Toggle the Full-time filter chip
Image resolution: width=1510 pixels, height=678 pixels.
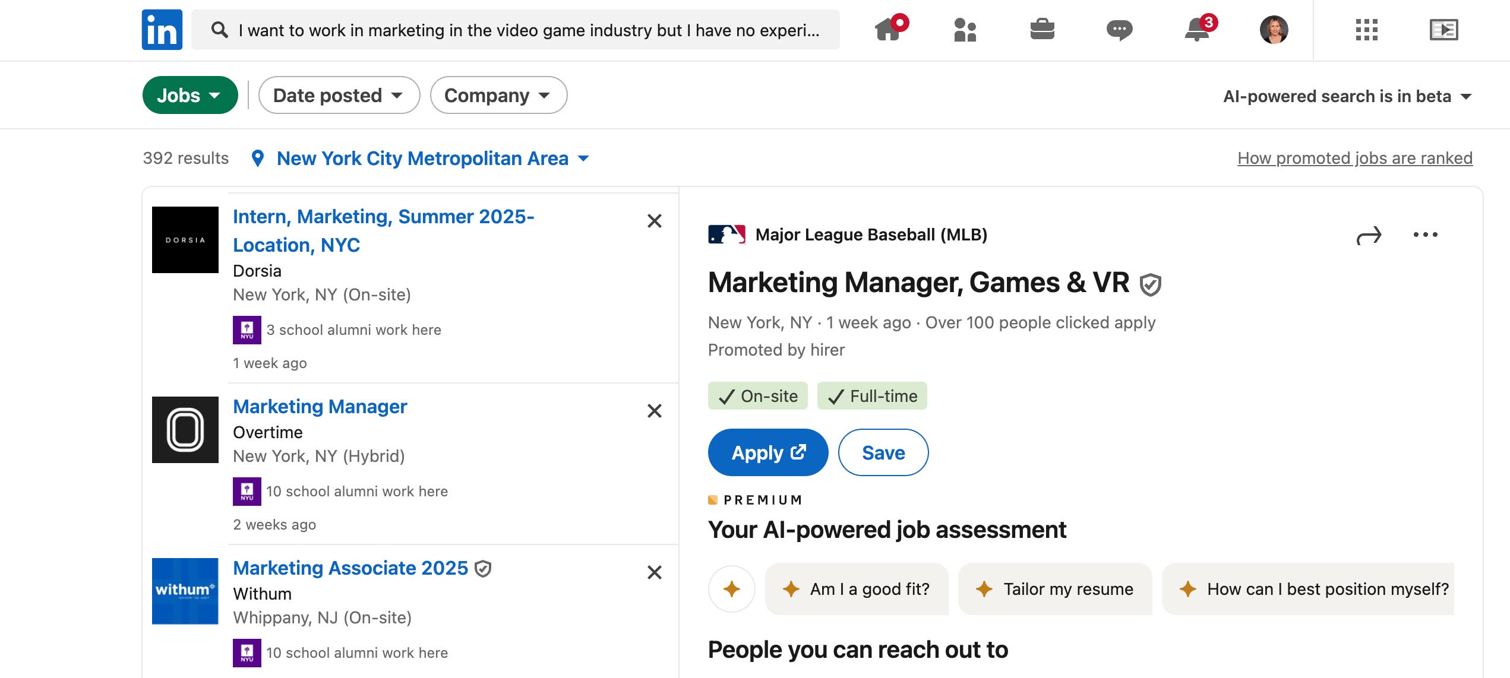pos(872,396)
